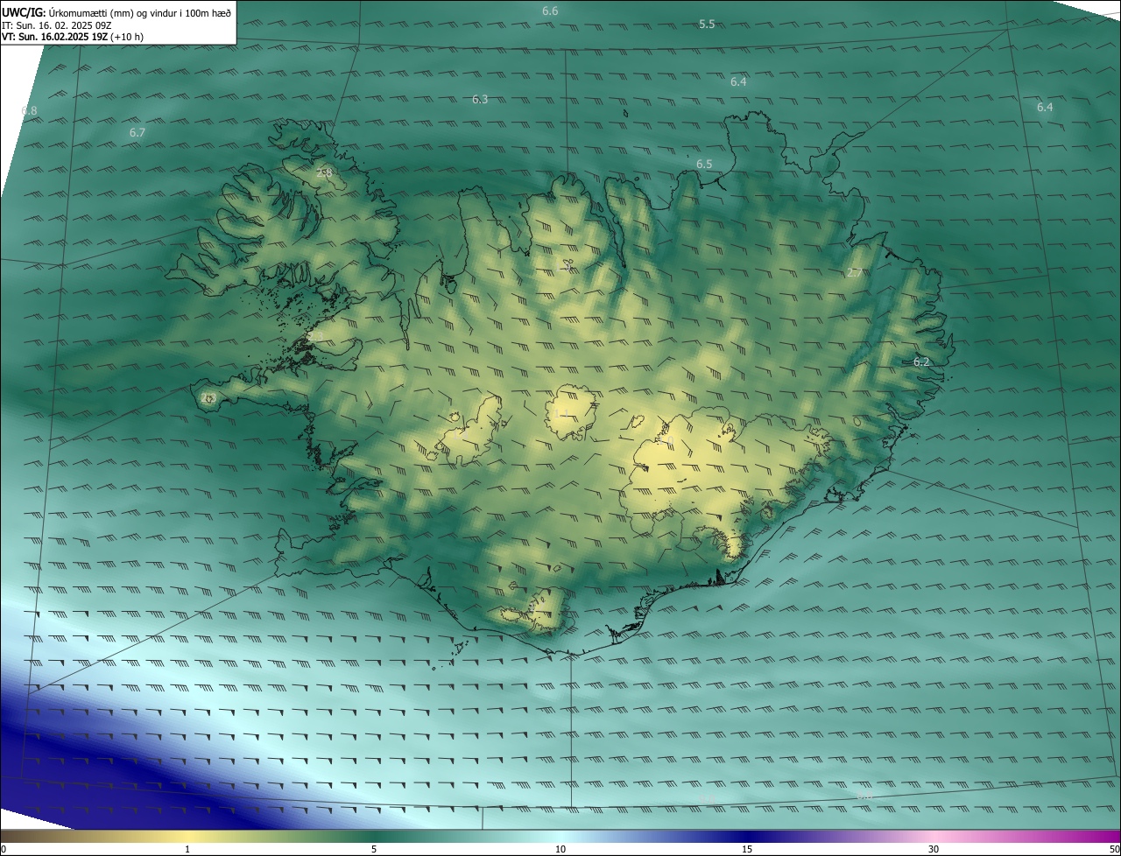Click the 30 tick on the colour scale
This screenshot has width=1121, height=856.
pos(934,850)
